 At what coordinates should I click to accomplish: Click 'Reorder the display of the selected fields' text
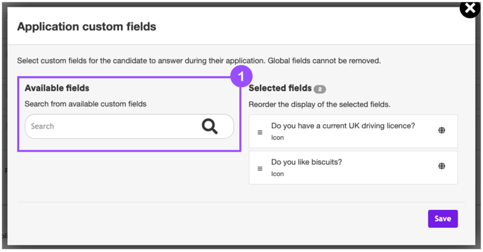point(319,105)
